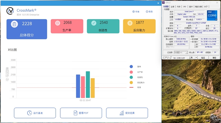The image size is (221, 123).
Task: Click the blue overall bar in the chart
Action: tap(78, 86)
